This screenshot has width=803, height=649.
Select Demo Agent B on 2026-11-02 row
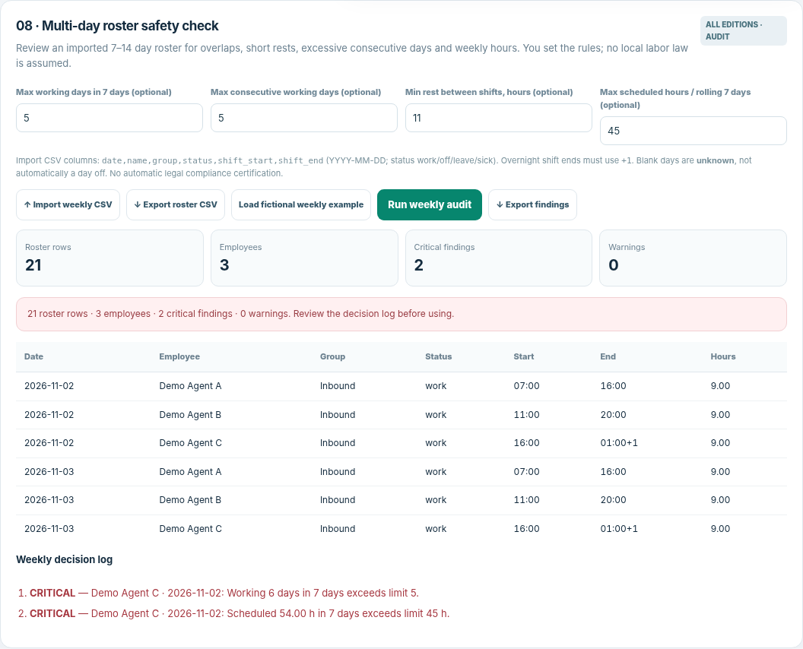401,415
